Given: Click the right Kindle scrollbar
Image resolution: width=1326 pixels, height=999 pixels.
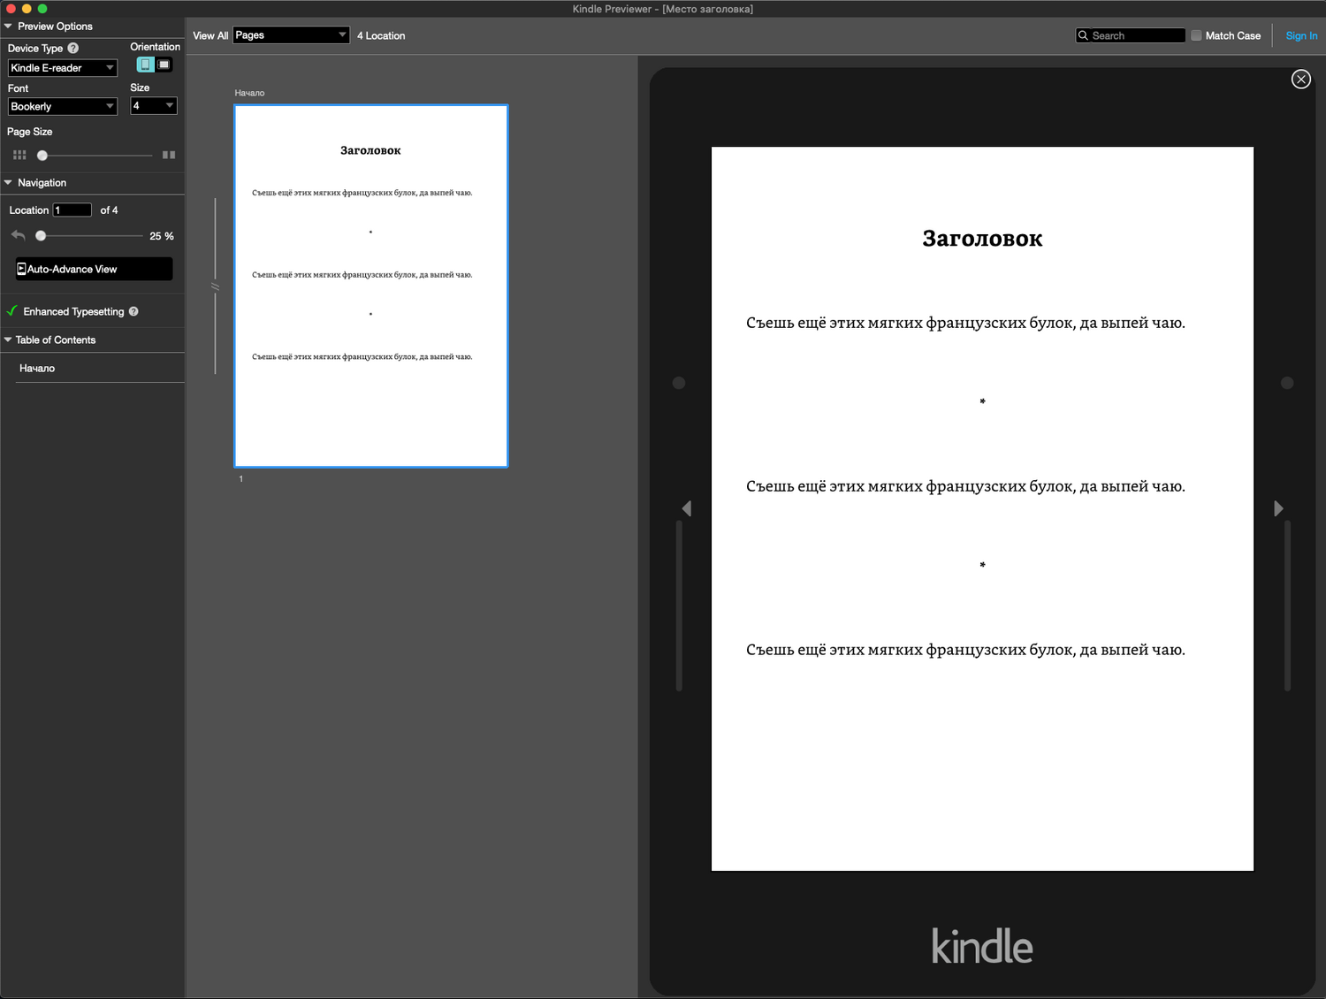Looking at the screenshot, I should pyautogui.click(x=1287, y=606).
